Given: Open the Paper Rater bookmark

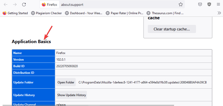Looking at the screenshot, I should pyautogui.click(x=125, y=13).
